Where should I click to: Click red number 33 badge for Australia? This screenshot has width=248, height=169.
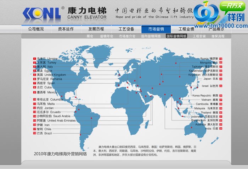(x=221, y=124)
